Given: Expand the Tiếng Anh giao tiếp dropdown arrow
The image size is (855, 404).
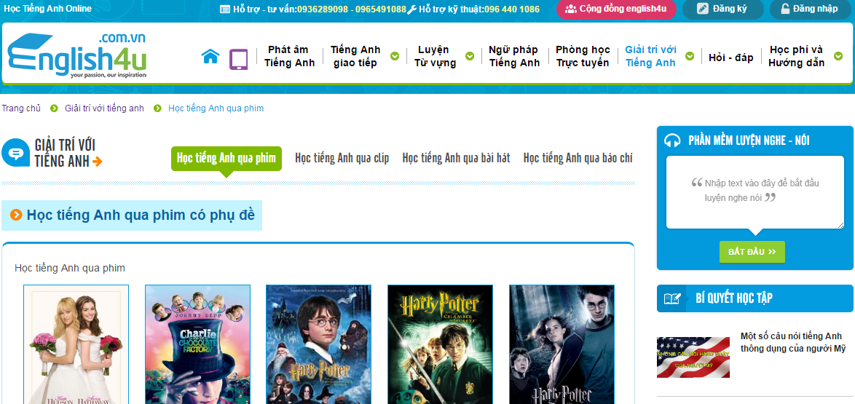Looking at the screenshot, I should pos(395,56).
